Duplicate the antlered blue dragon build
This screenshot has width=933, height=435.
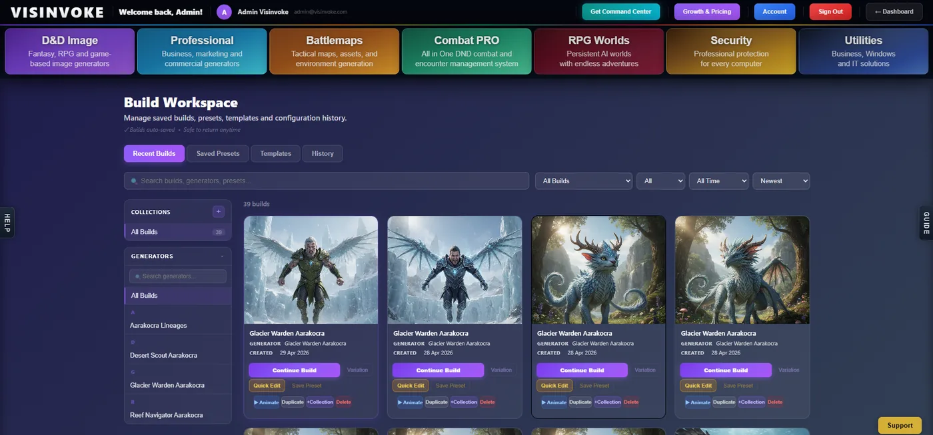click(580, 402)
